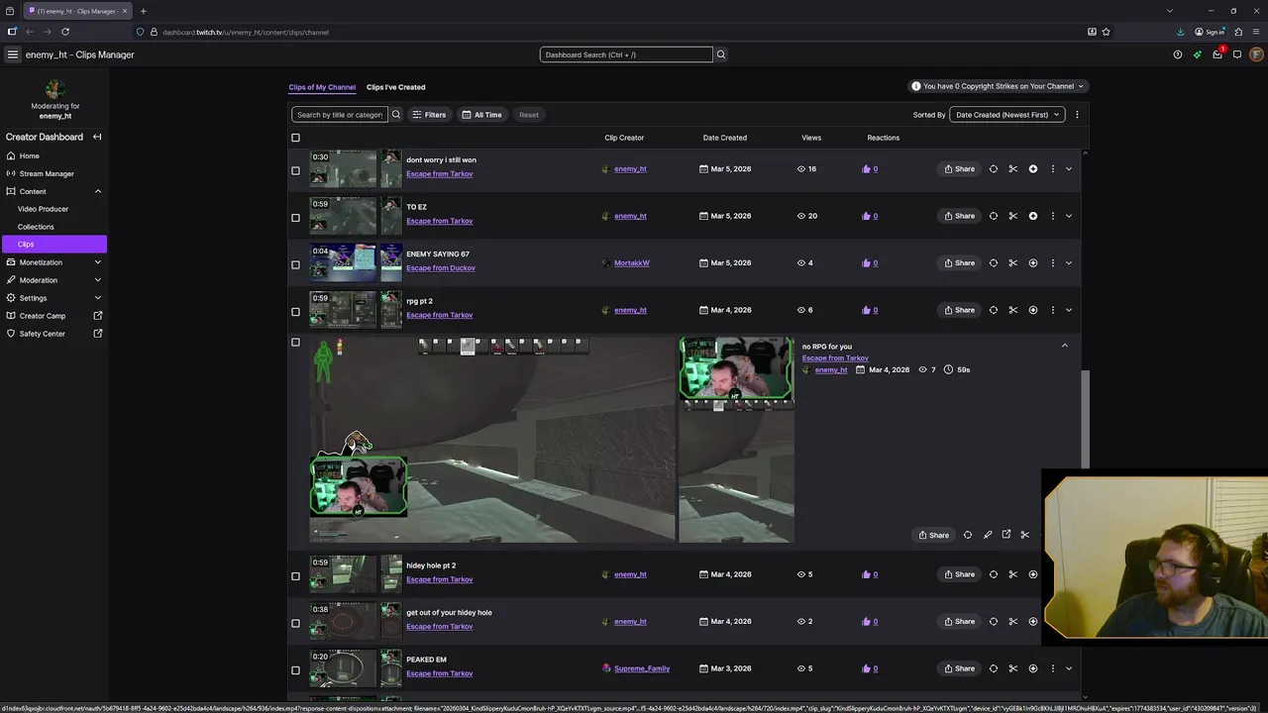1268x713 pixels.
Task: Check the box for 'dont worry i still won'
Action: (295, 170)
